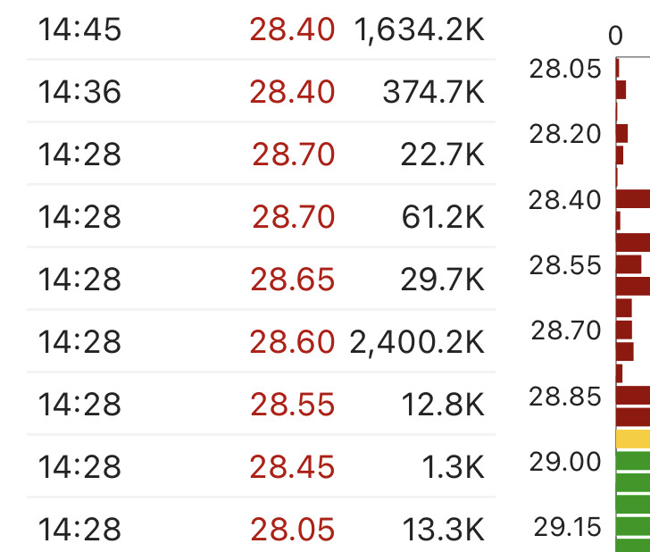The height and width of the screenshot is (552, 650).
Task: Click the 28.60 trade price
Action: click(292, 342)
